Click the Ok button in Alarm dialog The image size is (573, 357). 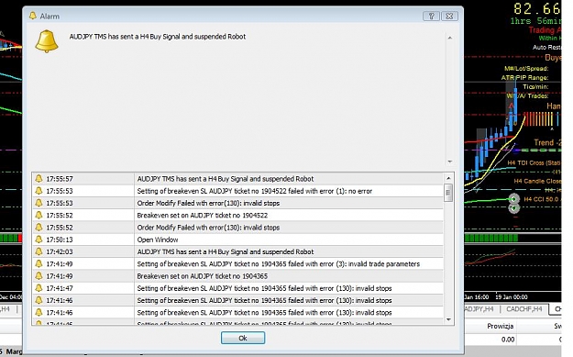[243, 338]
